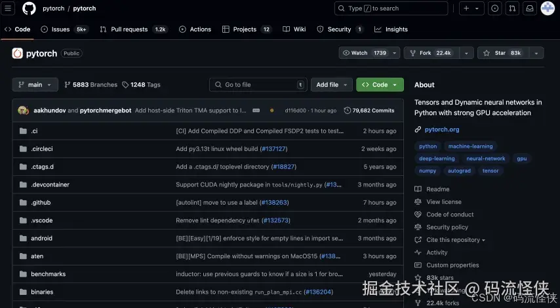Check the yellow commit status dot
The width and height of the screenshot is (560, 308).
click(271, 111)
